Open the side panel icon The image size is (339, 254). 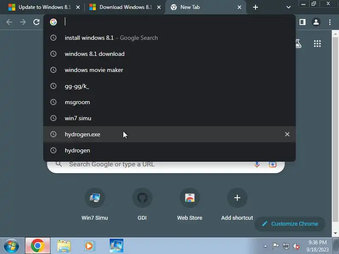point(302,22)
